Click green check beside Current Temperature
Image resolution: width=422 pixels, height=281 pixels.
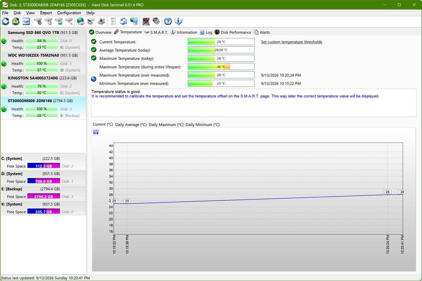click(x=94, y=41)
